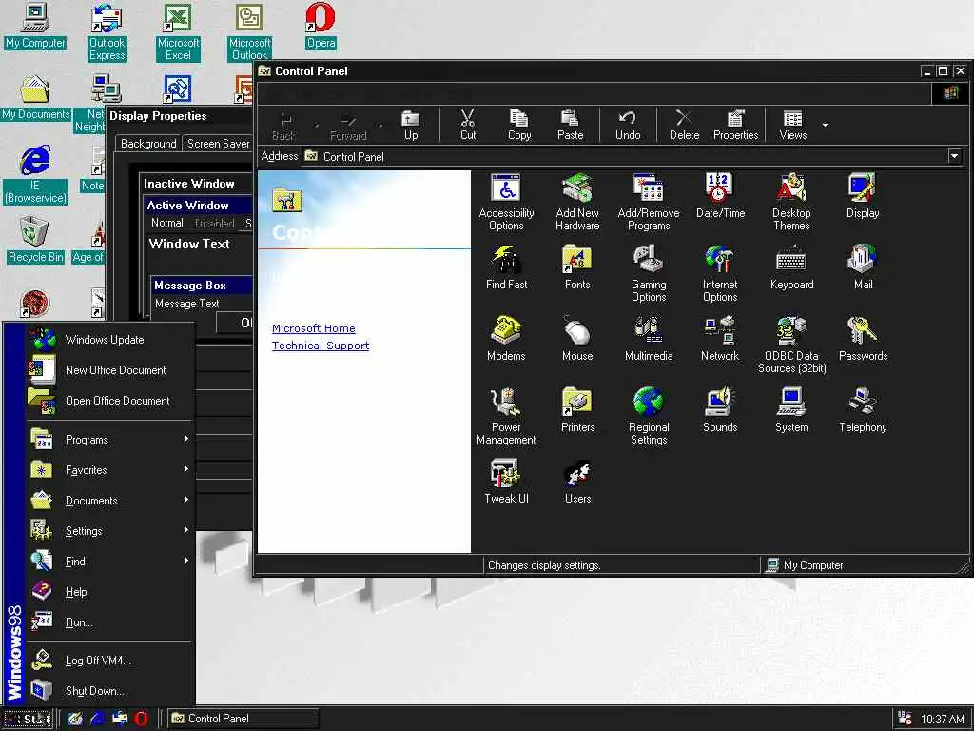
Task: Open ODBC Data Sources (32bit)
Action: (x=791, y=345)
